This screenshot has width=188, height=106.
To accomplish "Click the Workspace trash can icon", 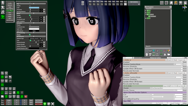I will pyautogui.click(x=147, y=54).
